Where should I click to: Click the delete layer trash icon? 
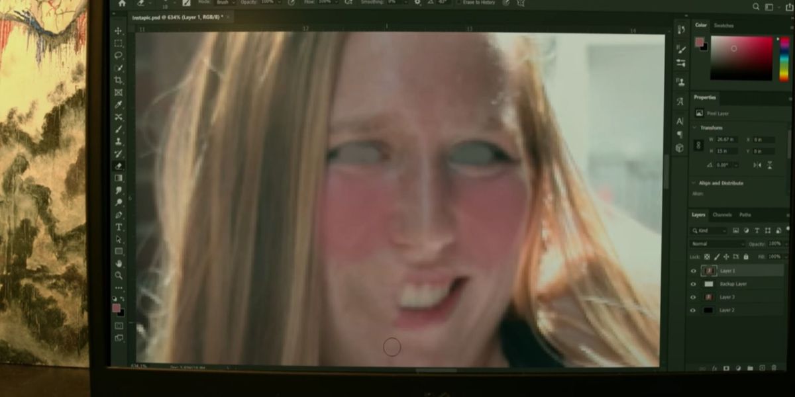[x=773, y=368]
